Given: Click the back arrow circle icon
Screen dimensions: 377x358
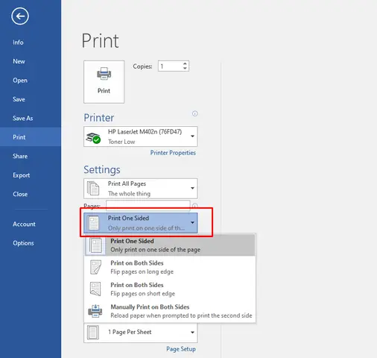Looking at the screenshot, I should coord(20,16).
